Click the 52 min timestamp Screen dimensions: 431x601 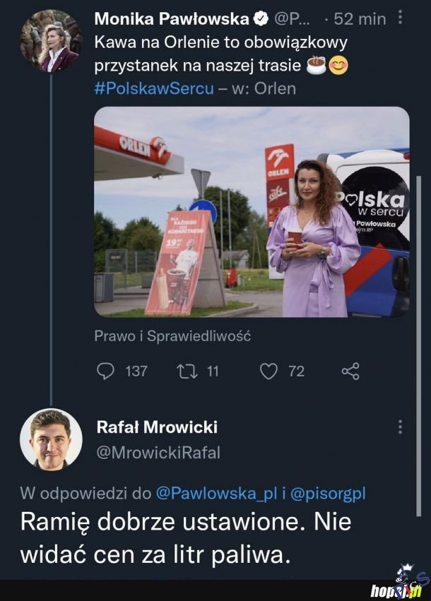pyautogui.click(x=358, y=19)
